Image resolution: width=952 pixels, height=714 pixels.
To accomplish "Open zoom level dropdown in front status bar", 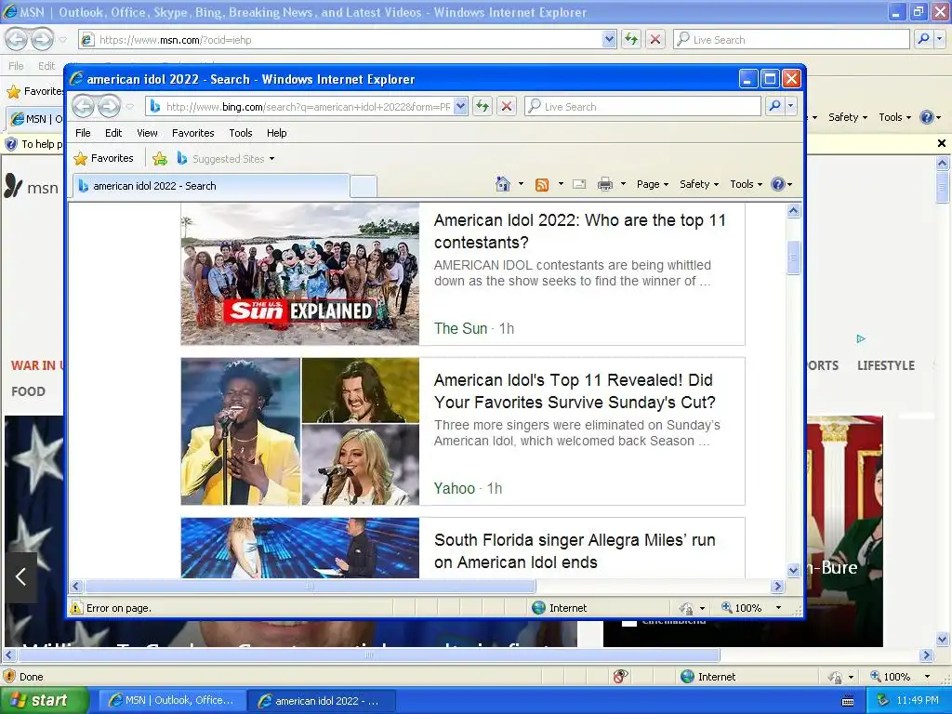I will point(778,608).
